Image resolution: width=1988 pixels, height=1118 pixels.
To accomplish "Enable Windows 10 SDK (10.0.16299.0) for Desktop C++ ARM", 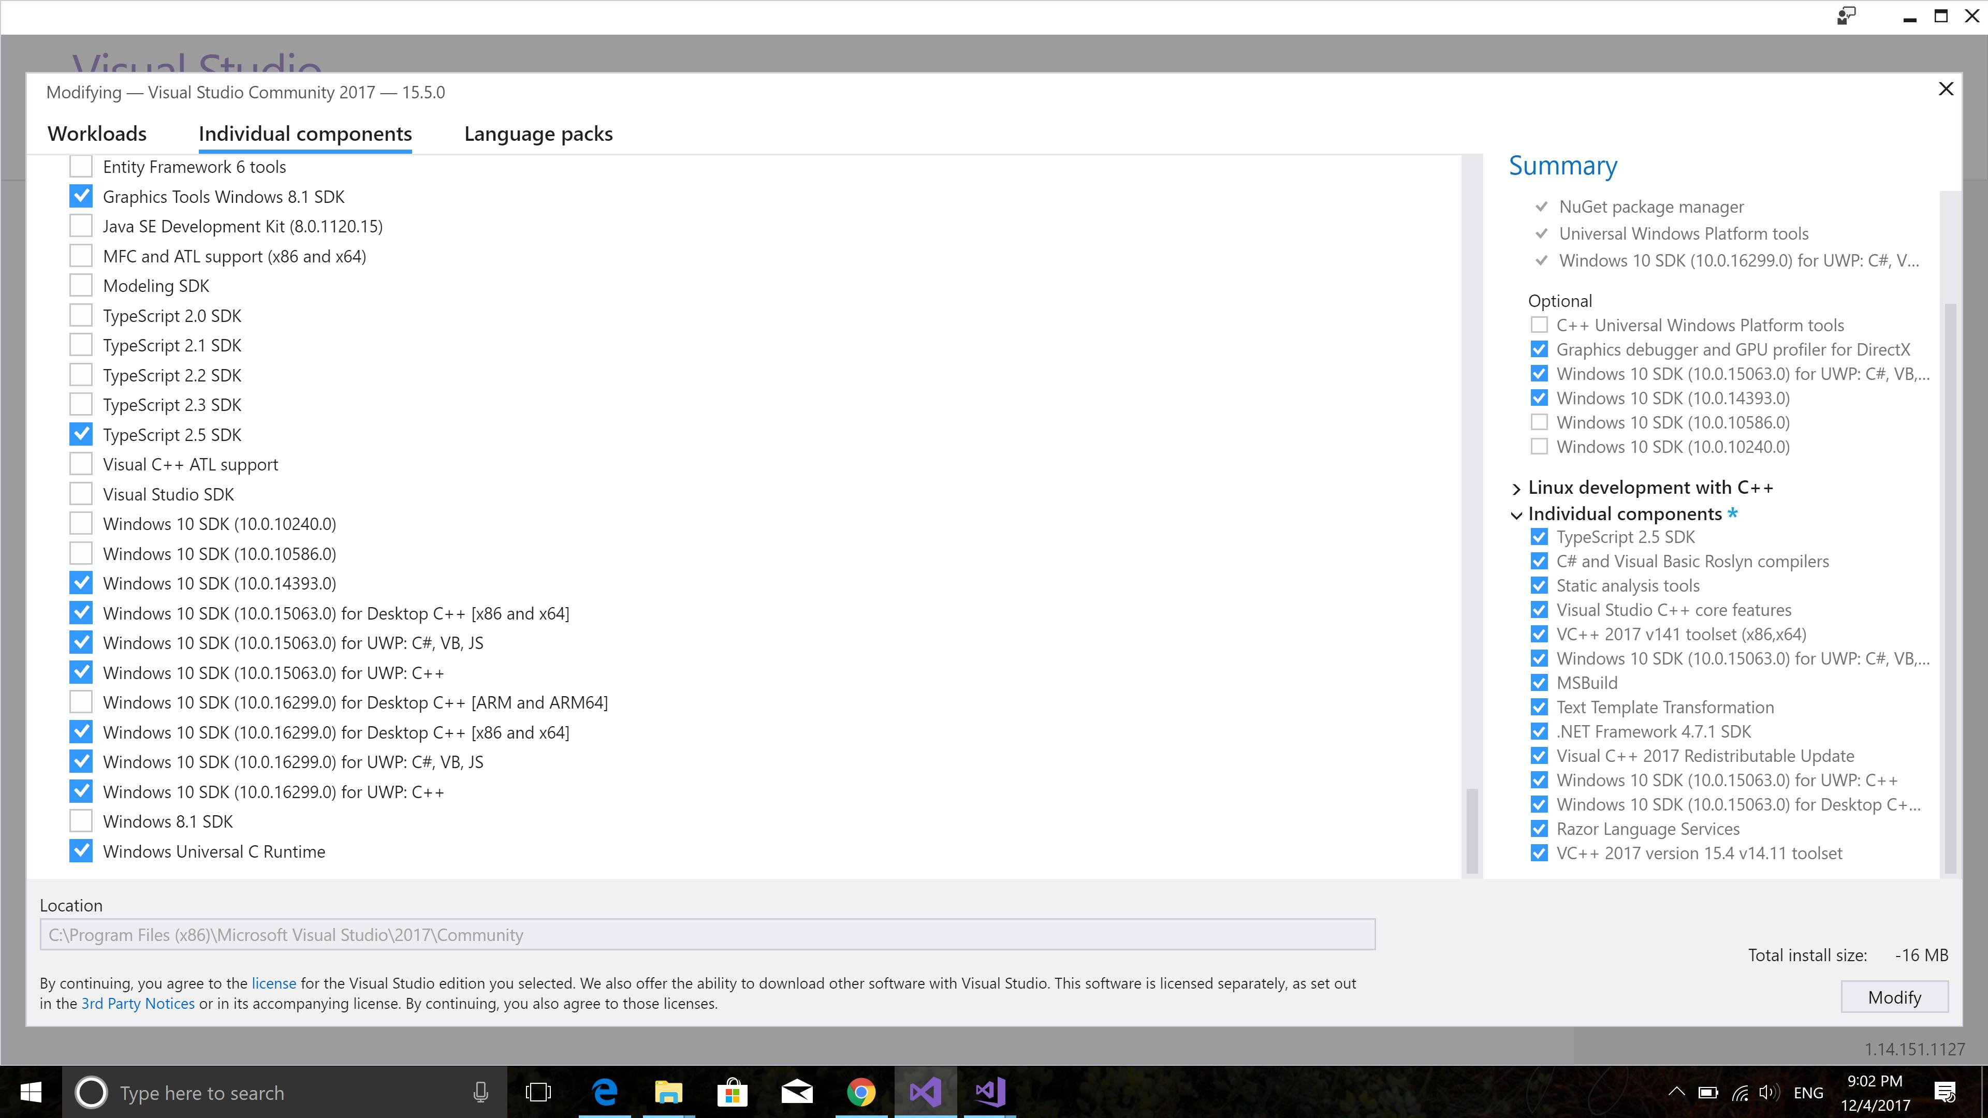I will (x=81, y=702).
